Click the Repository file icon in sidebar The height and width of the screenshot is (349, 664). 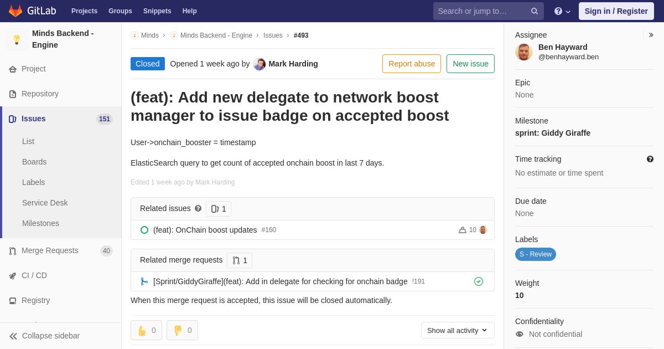point(13,94)
